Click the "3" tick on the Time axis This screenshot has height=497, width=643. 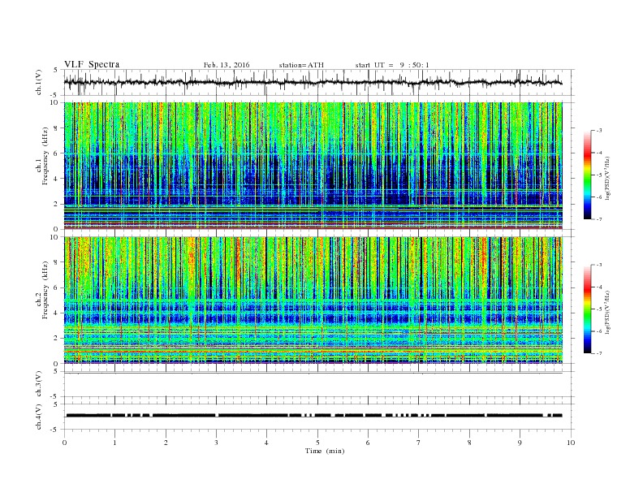tap(217, 443)
